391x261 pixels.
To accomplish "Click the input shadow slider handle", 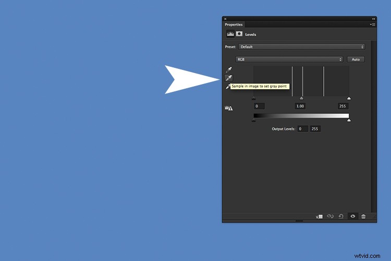I will (x=253, y=99).
